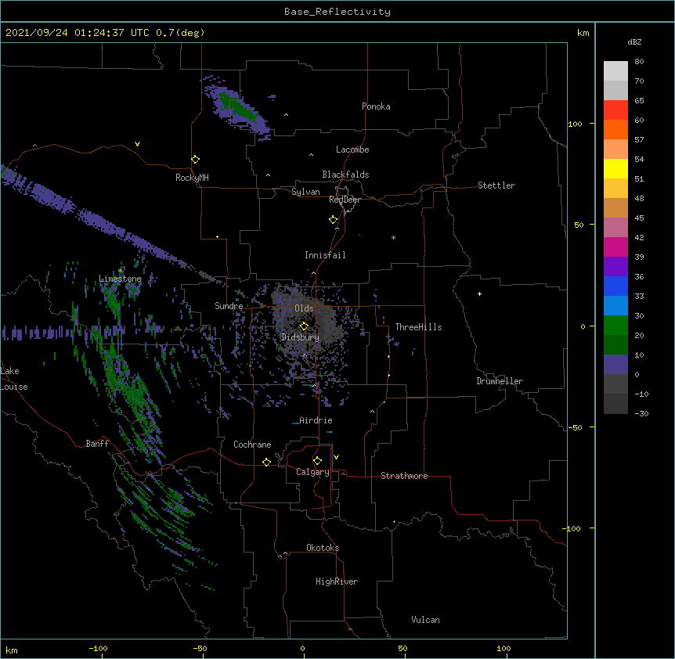The height and width of the screenshot is (659, 675).
Task: Select the green 20-30 dBZ legend swatch
Action: (615, 326)
